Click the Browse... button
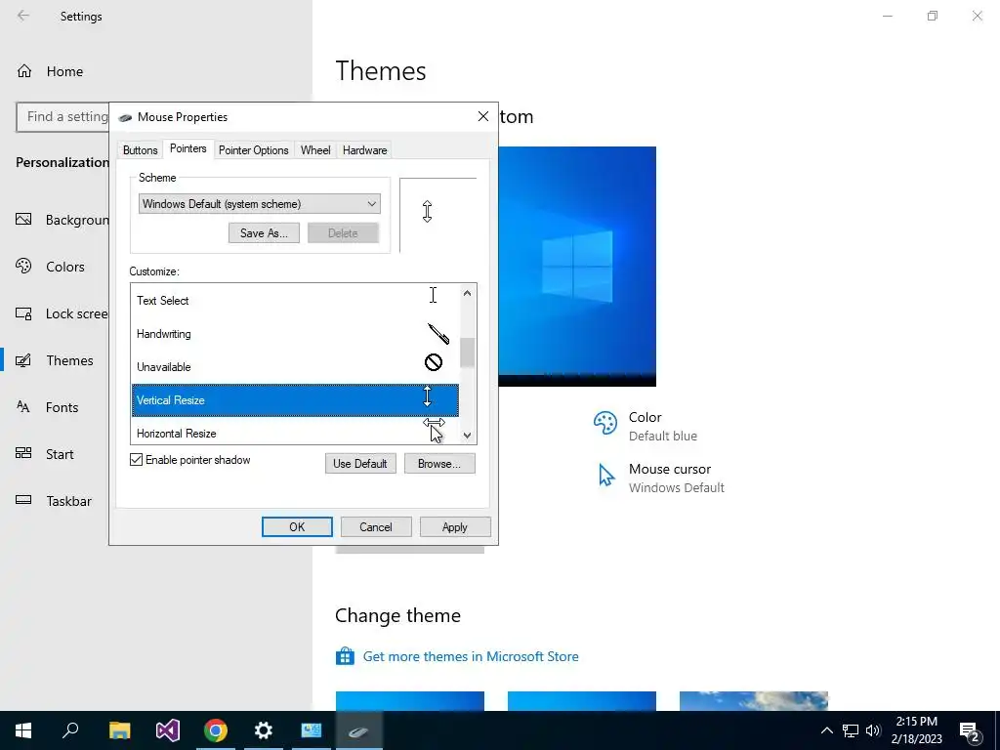 [x=439, y=464]
